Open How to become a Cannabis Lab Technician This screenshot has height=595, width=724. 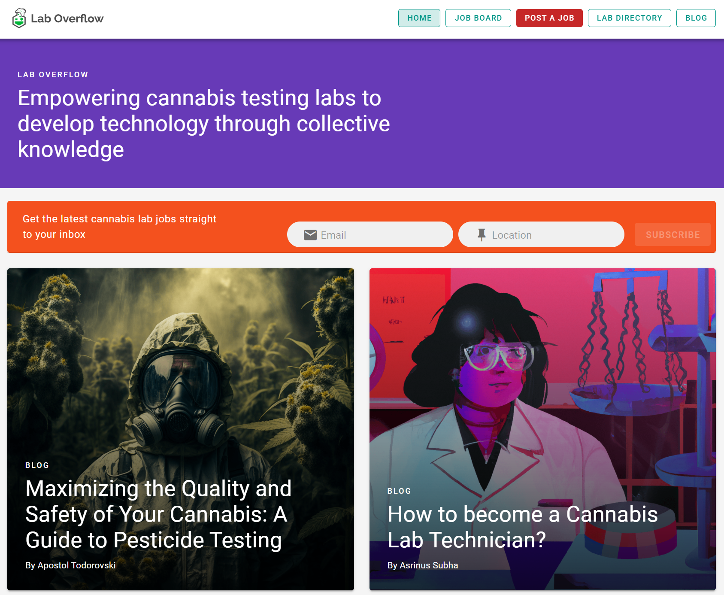pos(522,527)
